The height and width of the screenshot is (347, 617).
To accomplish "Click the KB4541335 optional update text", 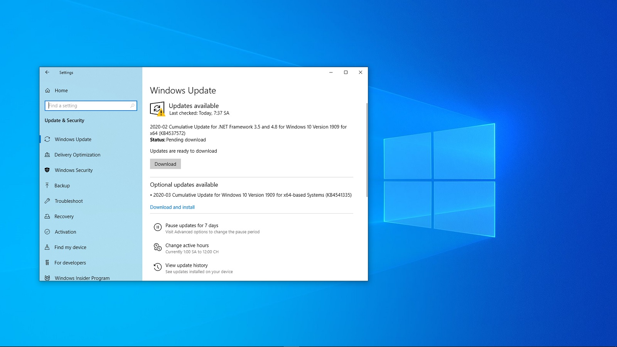I will tap(251, 195).
